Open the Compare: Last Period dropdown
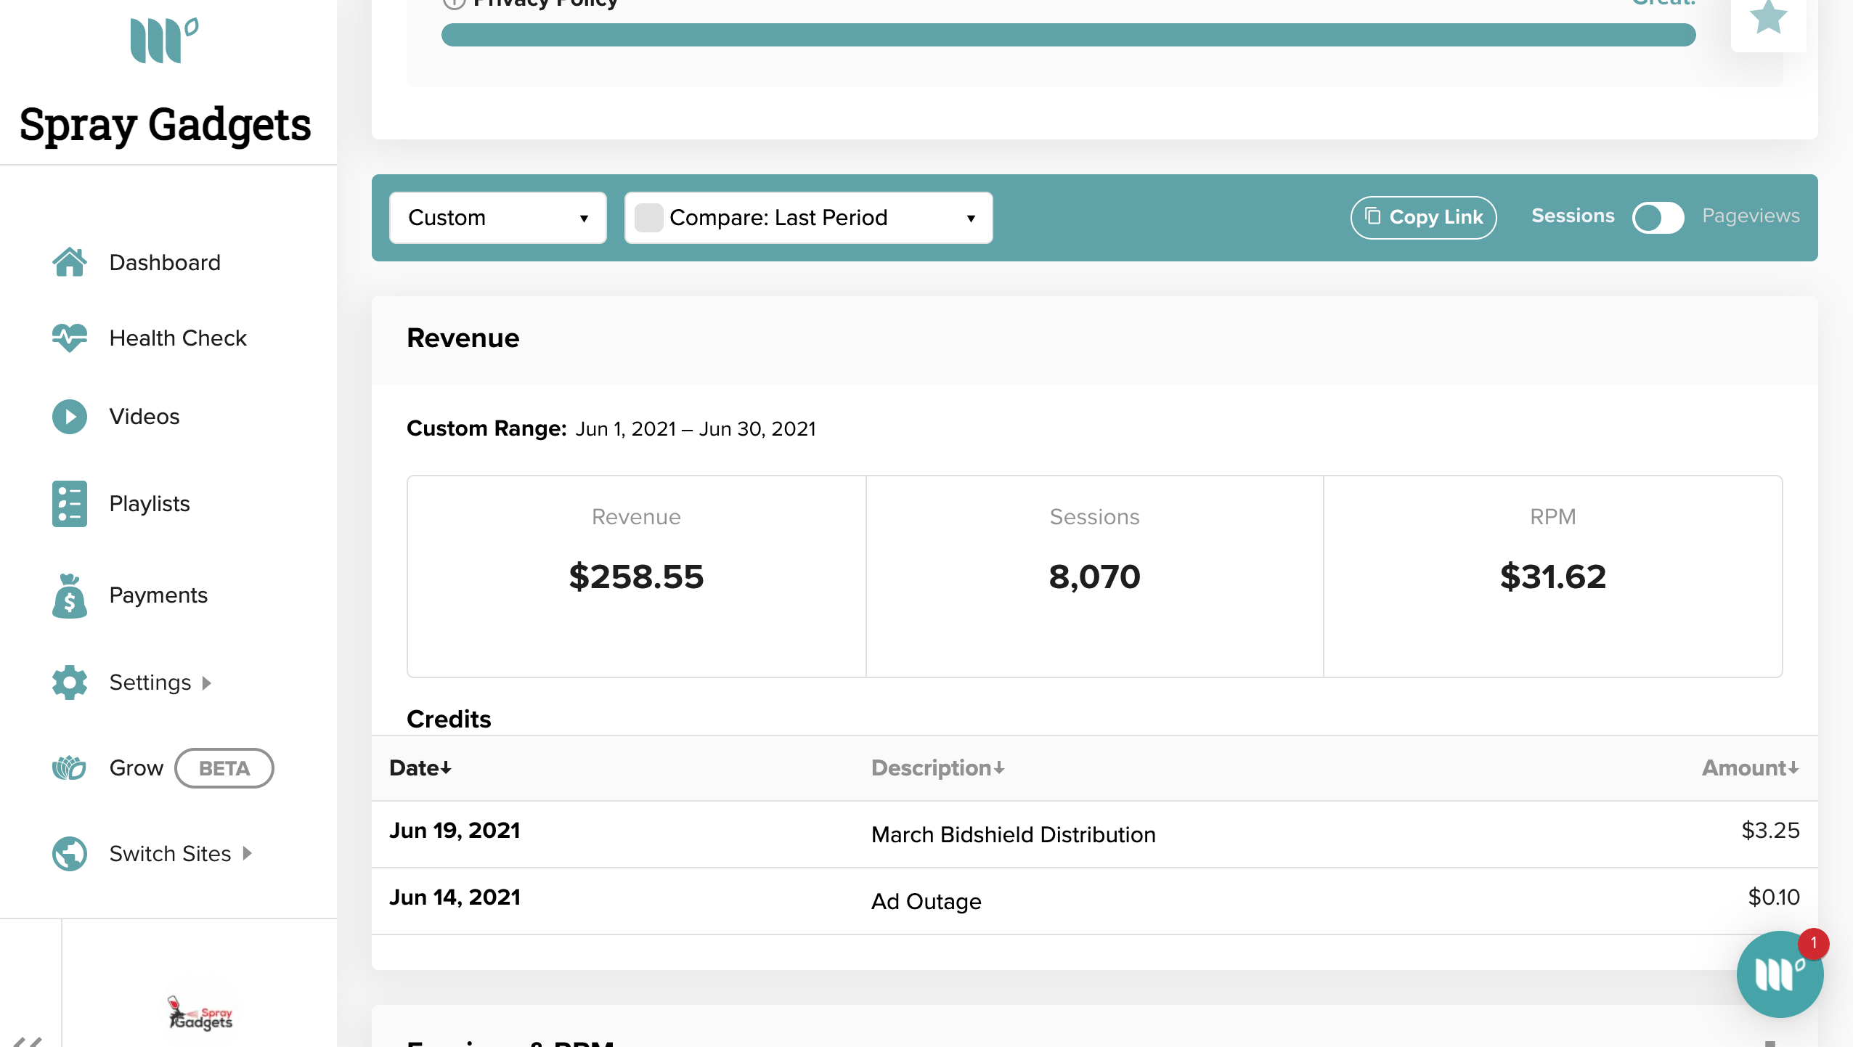This screenshot has height=1047, width=1853. (x=809, y=218)
